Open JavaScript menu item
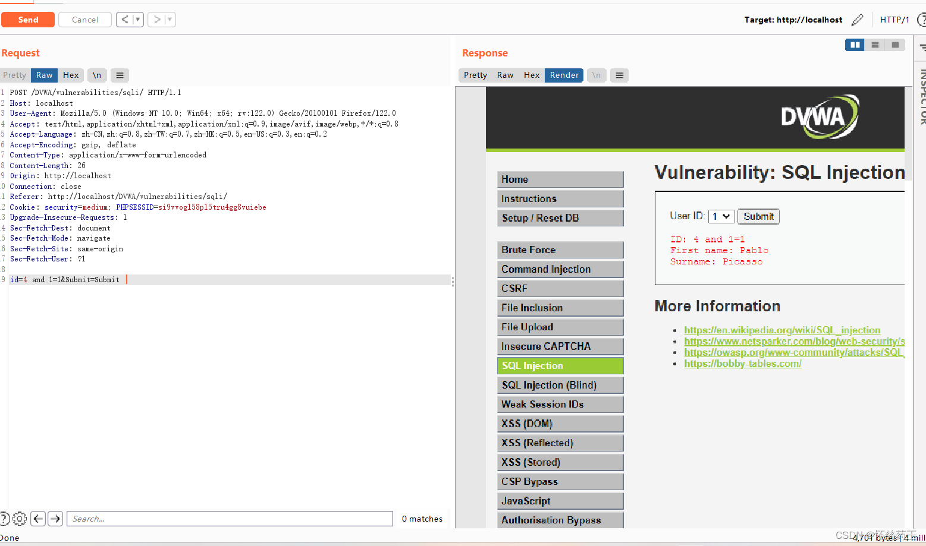Viewport: 926px width, 546px height. coord(560,501)
